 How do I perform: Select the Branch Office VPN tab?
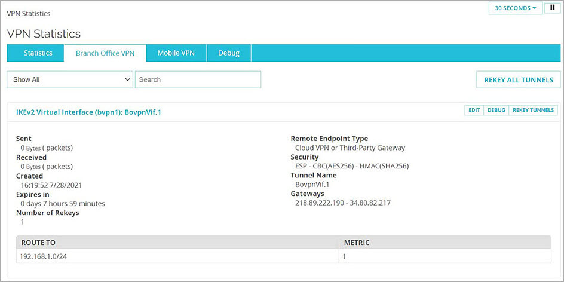click(105, 53)
